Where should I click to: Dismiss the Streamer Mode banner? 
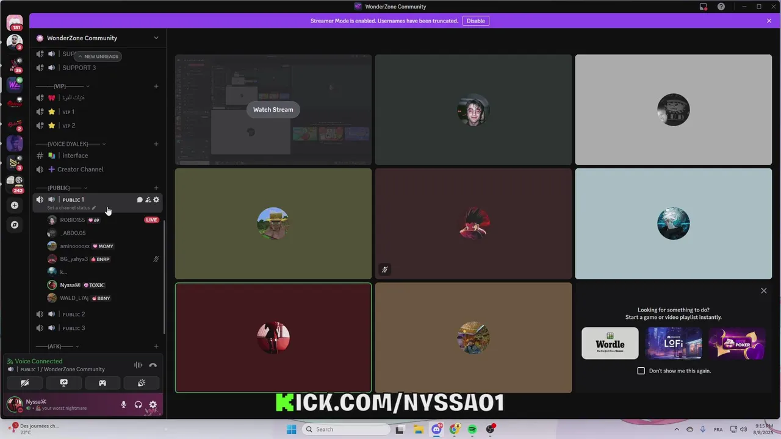point(769,21)
